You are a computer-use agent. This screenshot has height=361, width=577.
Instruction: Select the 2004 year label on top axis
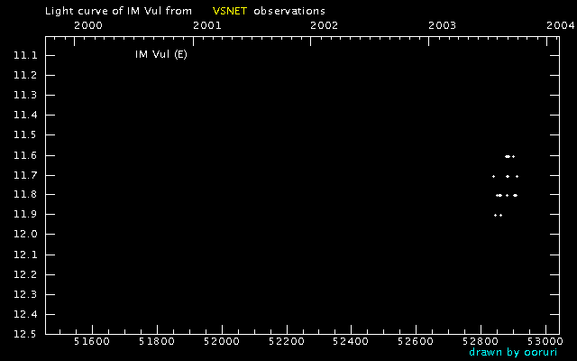click(560, 25)
